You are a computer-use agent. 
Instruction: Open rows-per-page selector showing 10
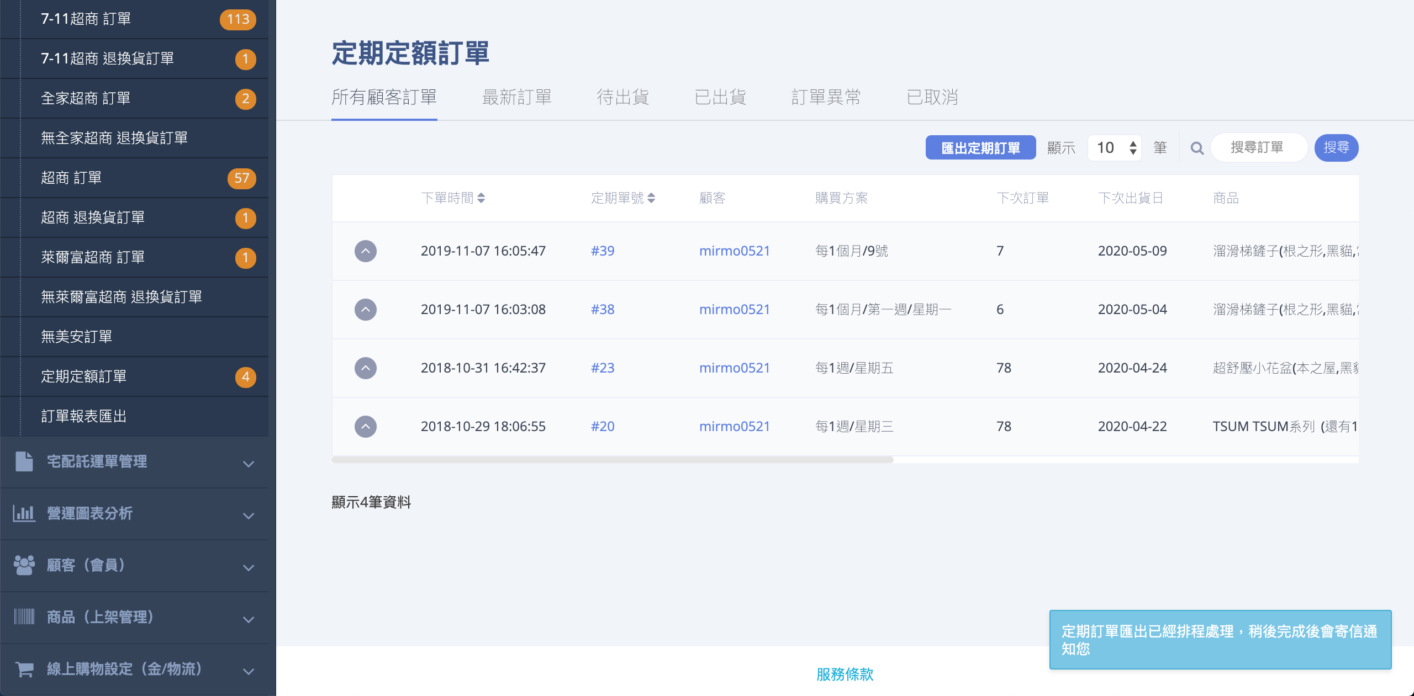(x=1115, y=148)
